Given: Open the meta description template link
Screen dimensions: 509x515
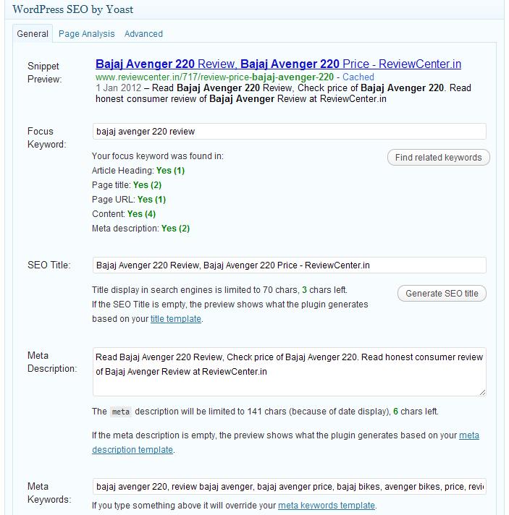Looking at the screenshot, I should coord(132,450).
